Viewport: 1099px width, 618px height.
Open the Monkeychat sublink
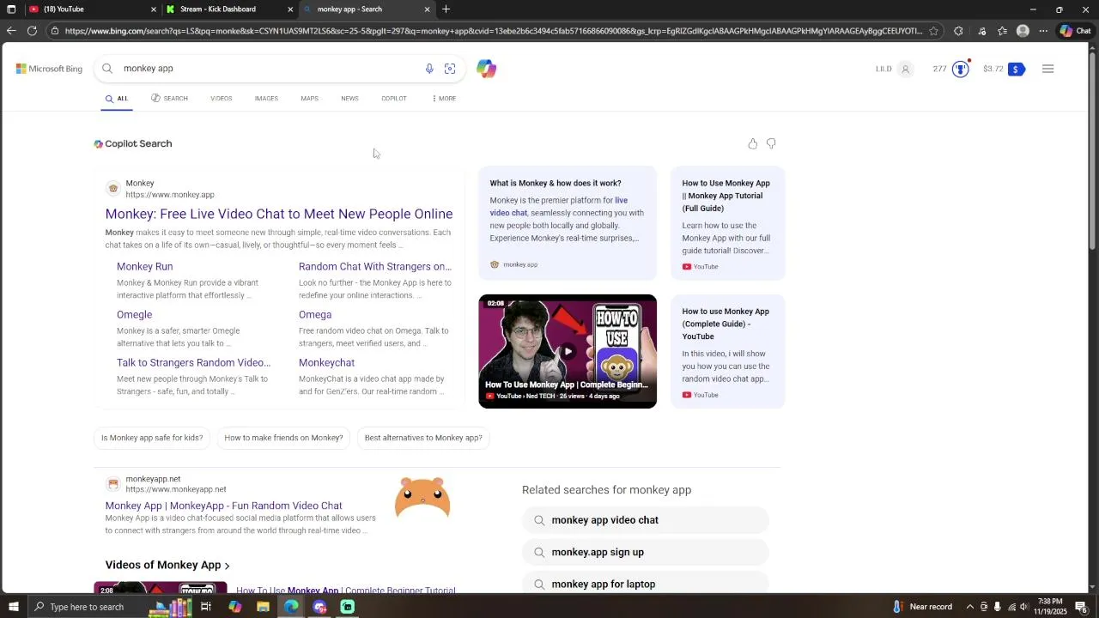[x=326, y=363]
